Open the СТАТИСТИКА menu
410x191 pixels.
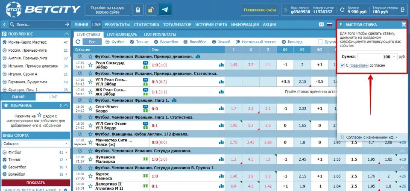point(146,25)
